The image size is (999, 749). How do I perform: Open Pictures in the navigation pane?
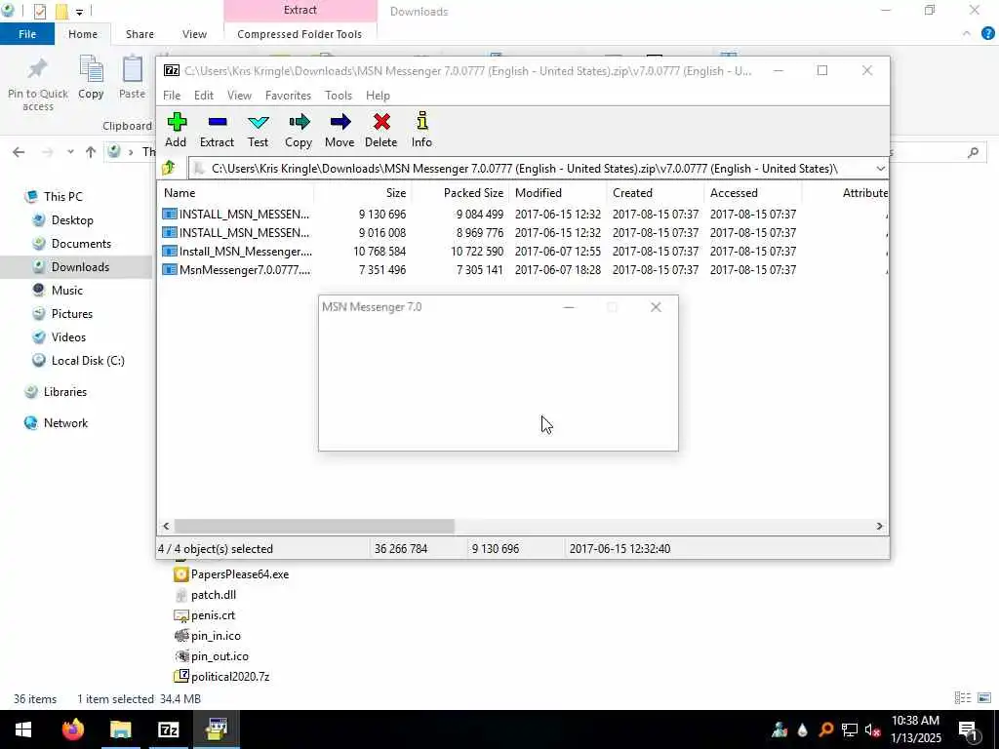click(x=72, y=314)
